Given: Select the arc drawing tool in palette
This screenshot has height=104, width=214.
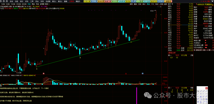Looking at the screenshot, I should (x=201, y=99).
